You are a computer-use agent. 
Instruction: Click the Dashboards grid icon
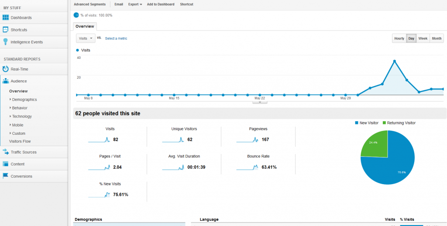pos(6,17)
